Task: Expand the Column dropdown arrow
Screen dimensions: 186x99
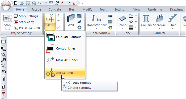Action: pos(146,28)
